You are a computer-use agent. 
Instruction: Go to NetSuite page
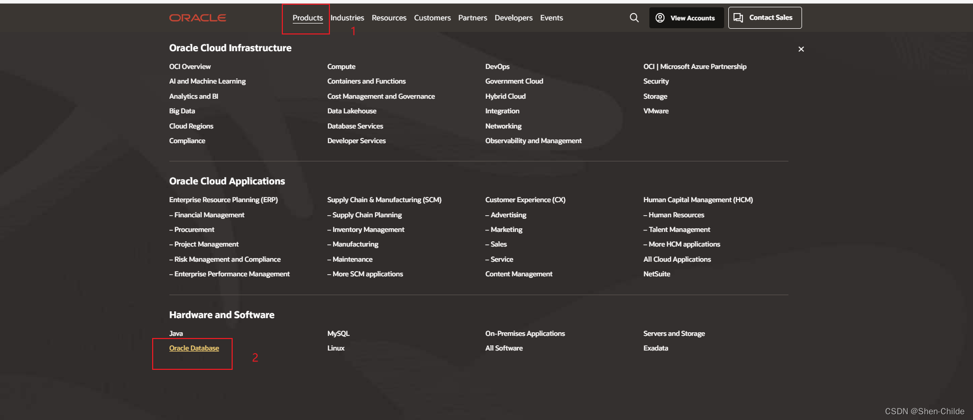657,274
